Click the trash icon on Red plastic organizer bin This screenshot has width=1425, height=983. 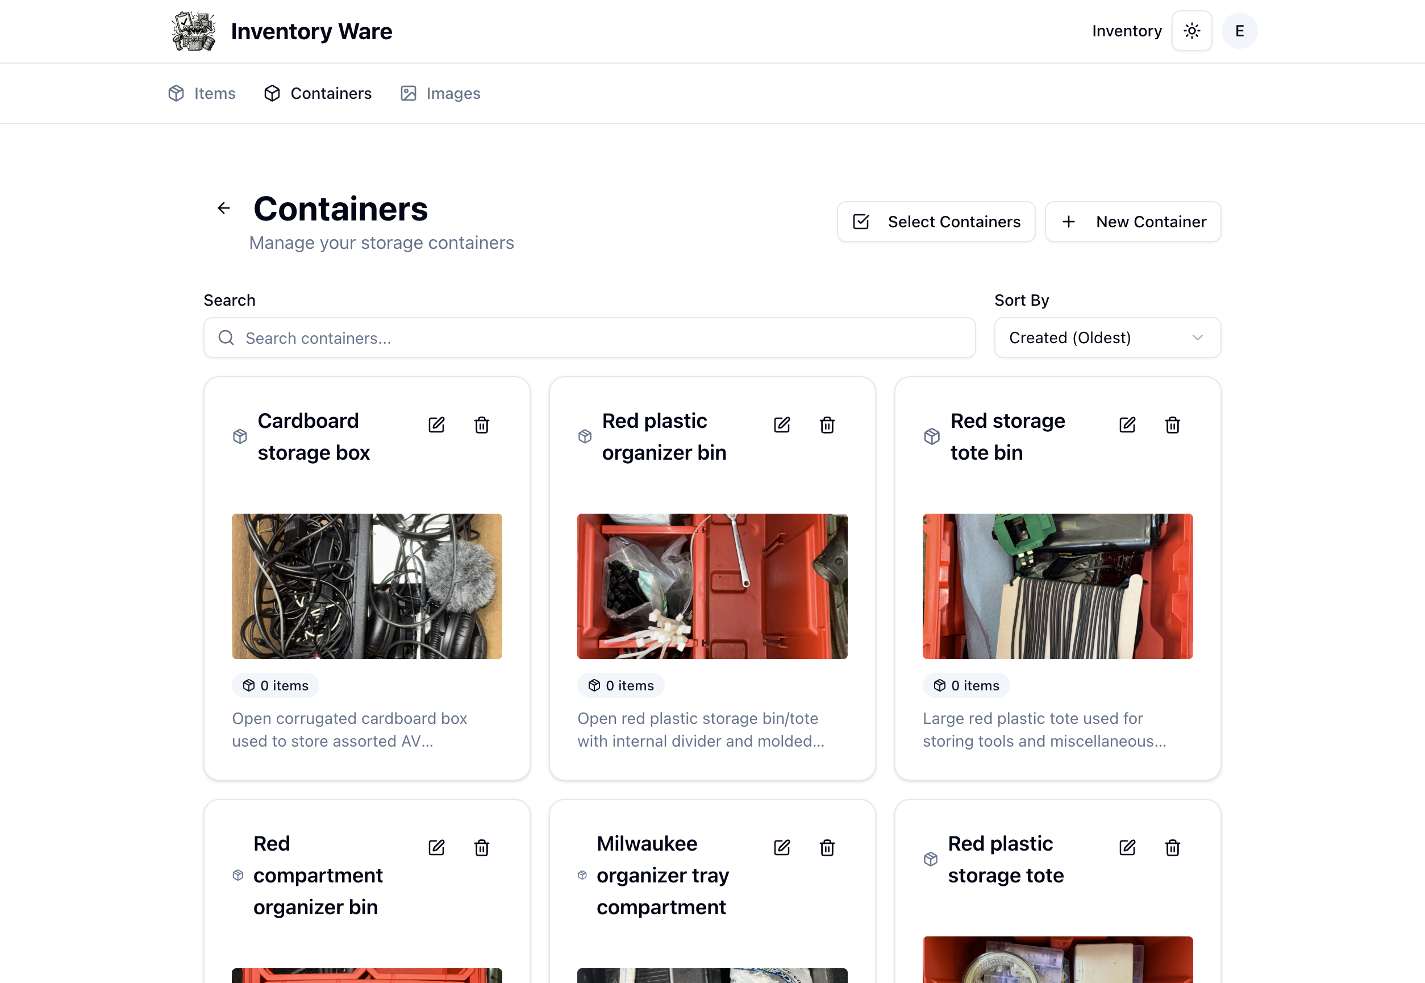(827, 424)
